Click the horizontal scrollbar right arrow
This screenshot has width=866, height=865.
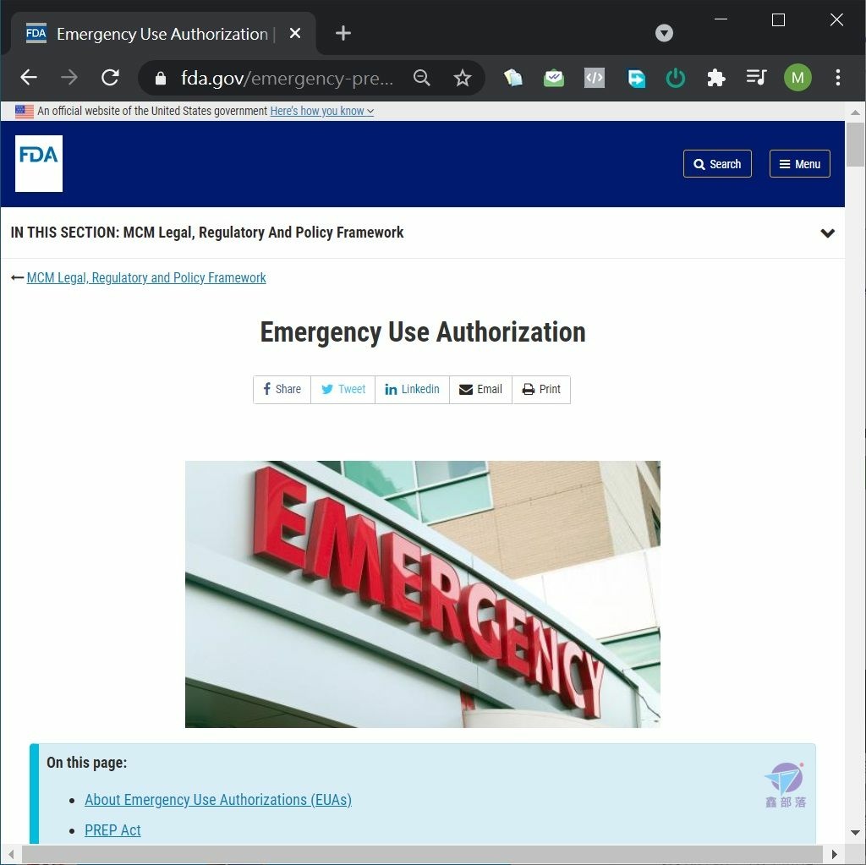tap(834, 854)
